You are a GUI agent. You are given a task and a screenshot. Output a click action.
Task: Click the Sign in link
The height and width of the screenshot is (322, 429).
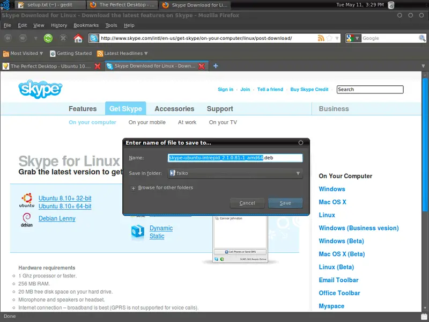[x=225, y=89]
